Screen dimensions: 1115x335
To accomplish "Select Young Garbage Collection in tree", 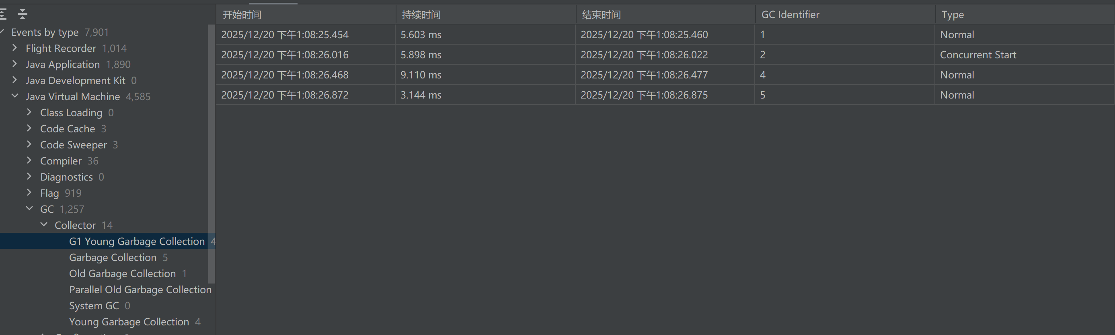I will tap(129, 322).
